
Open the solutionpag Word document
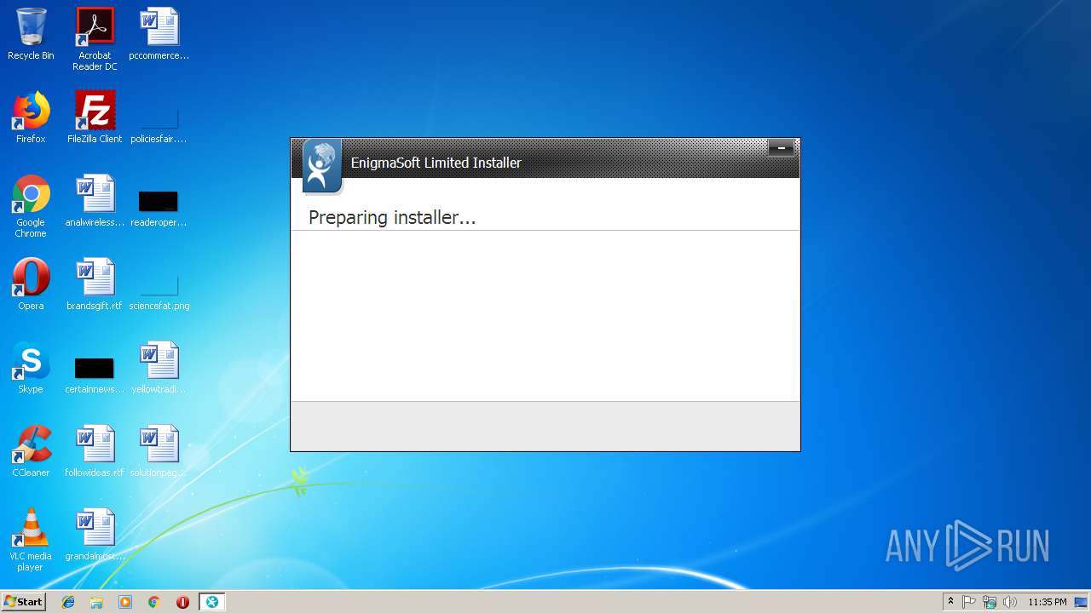[159, 451]
